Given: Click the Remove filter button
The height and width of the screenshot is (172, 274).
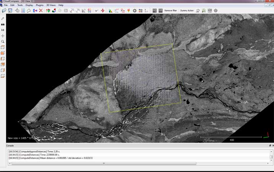Looking at the screenshot, I should 171,11.
